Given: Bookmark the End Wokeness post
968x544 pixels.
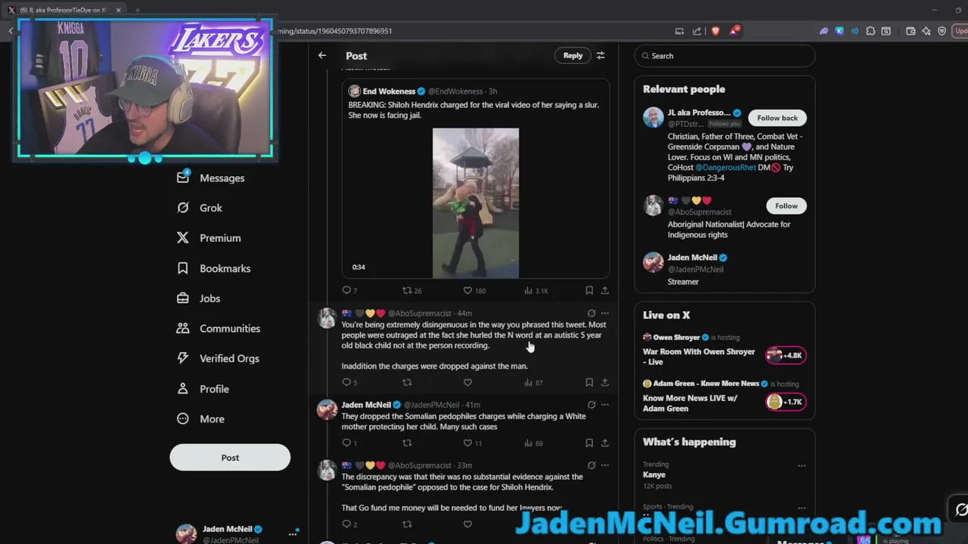Looking at the screenshot, I should (589, 290).
